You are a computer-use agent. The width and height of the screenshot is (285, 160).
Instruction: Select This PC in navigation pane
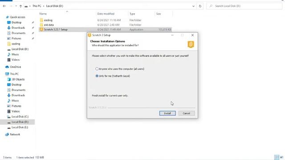[x=14, y=74]
